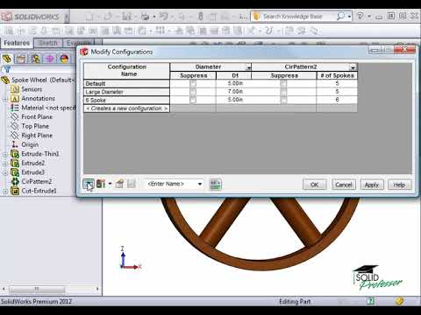Toggle CirPattern2 Suppress for Default row
Image resolution: width=421 pixels, height=315 pixels.
coord(283,83)
